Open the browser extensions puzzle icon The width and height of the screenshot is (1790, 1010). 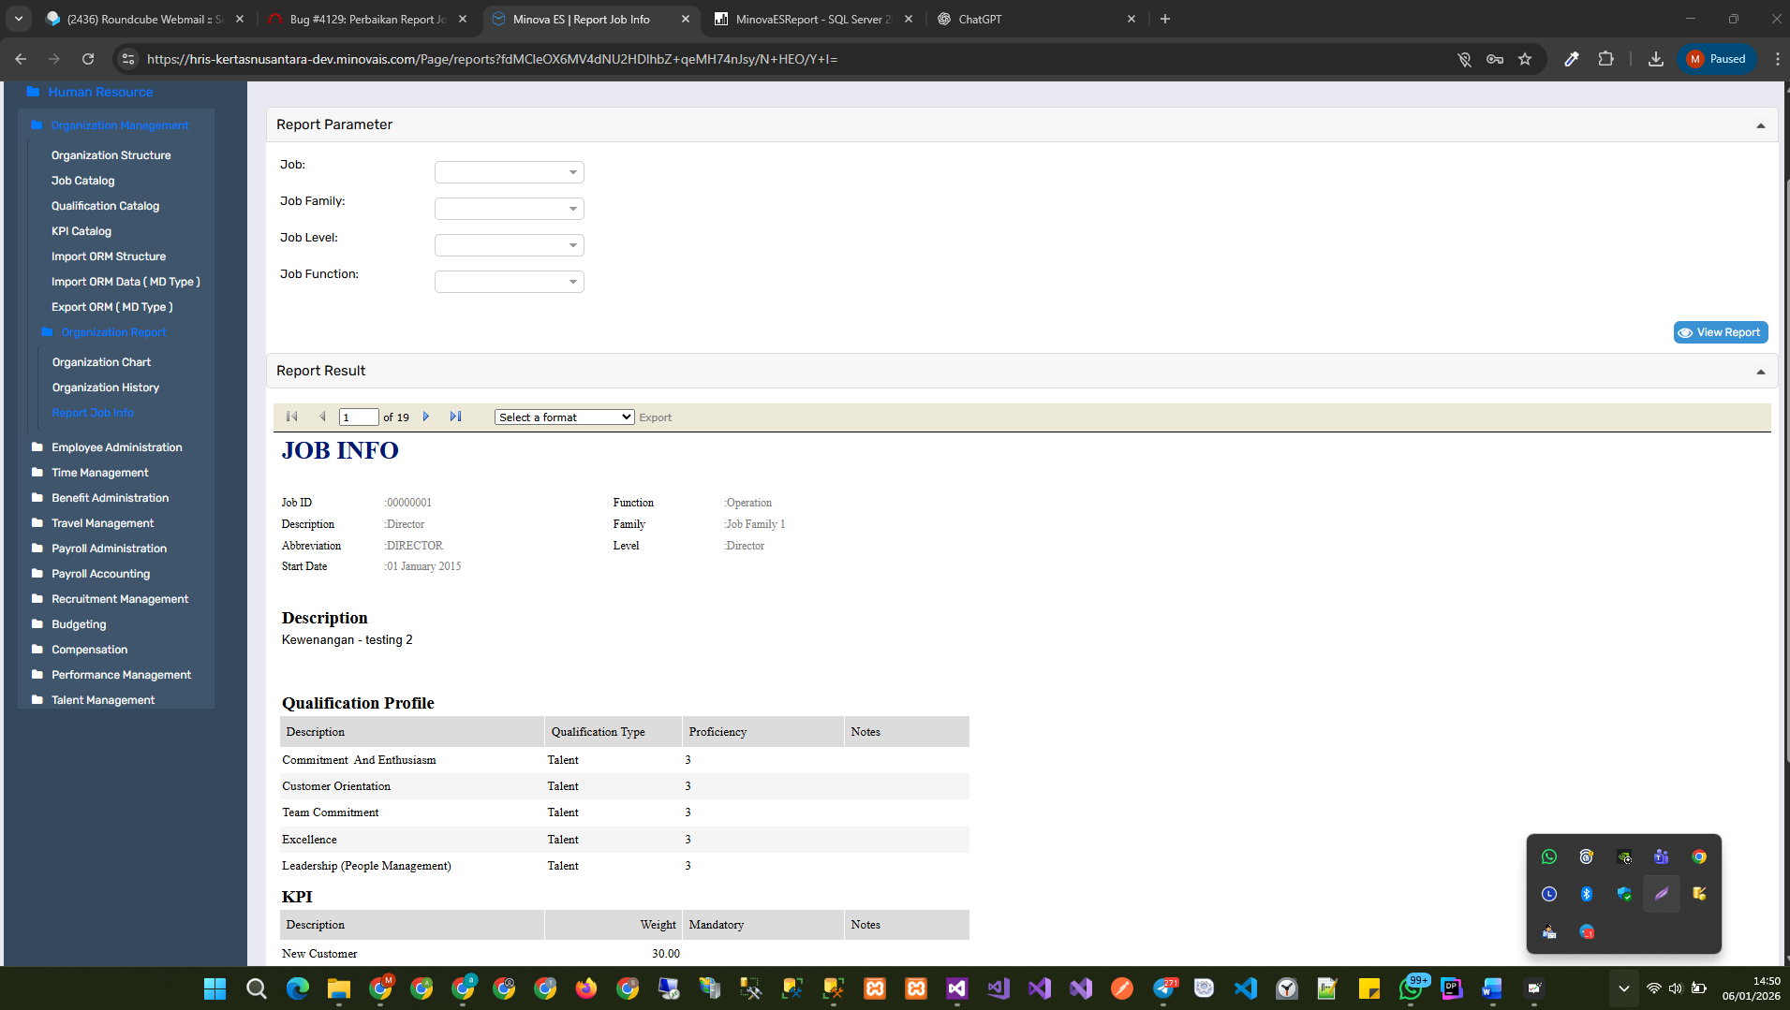(1605, 59)
